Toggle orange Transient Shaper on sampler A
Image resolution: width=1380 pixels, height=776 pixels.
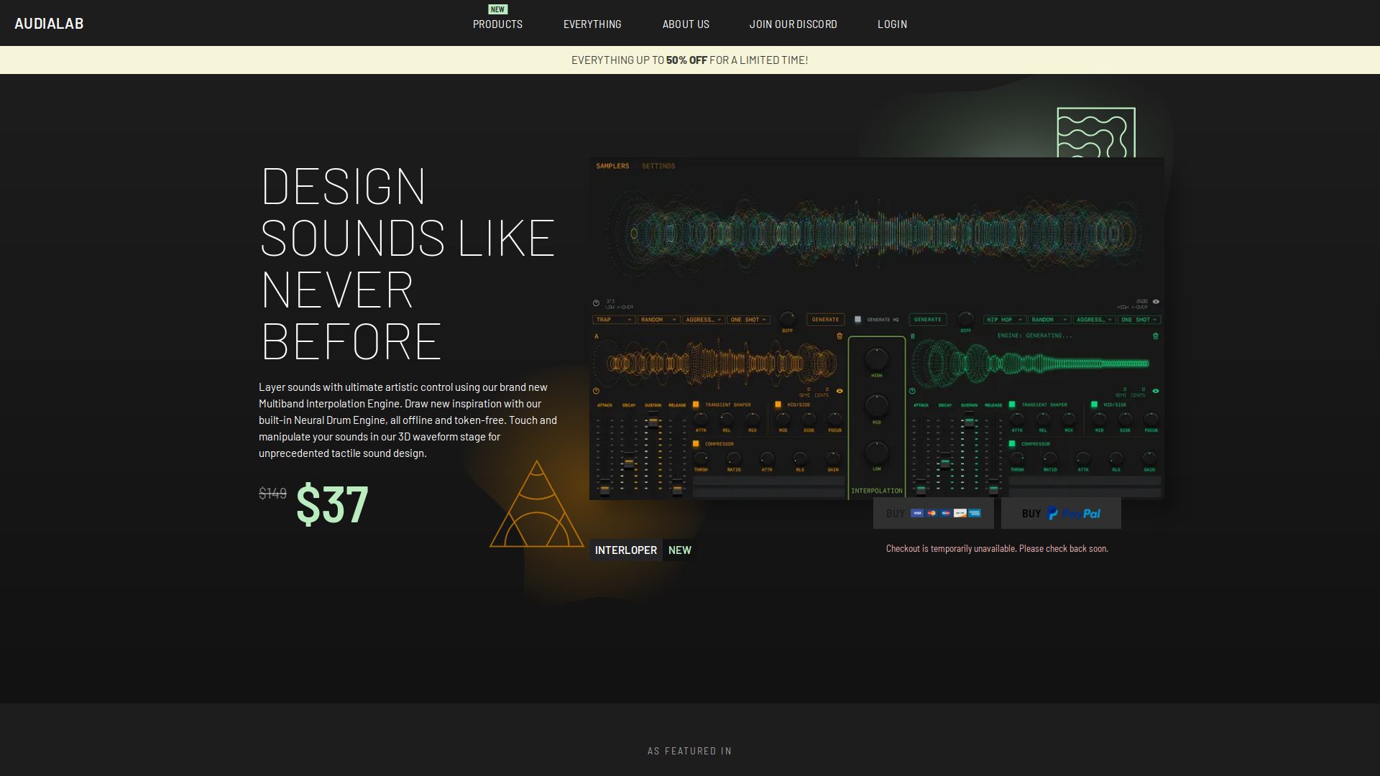pyautogui.click(x=696, y=405)
